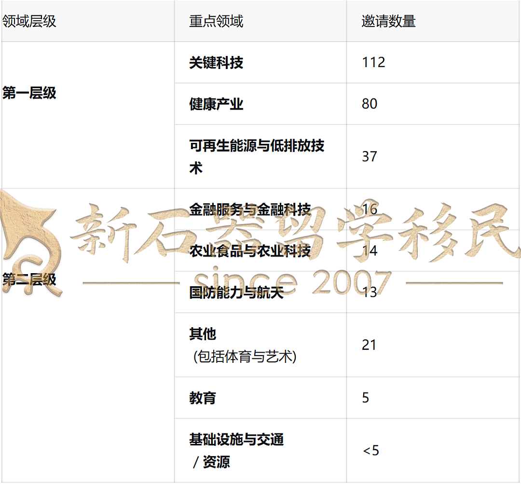The height and width of the screenshot is (485, 521).
Task: Click the value 80
Action: pos(370,104)
